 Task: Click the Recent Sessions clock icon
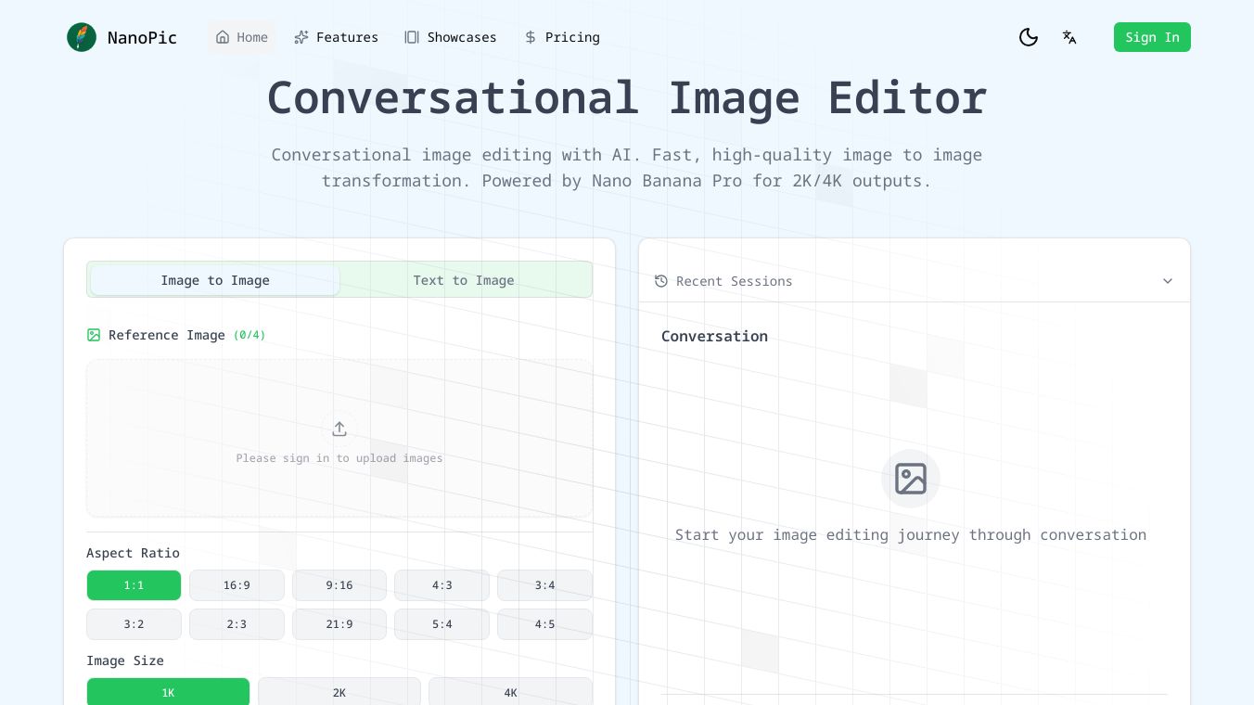[x=661, y=281]
